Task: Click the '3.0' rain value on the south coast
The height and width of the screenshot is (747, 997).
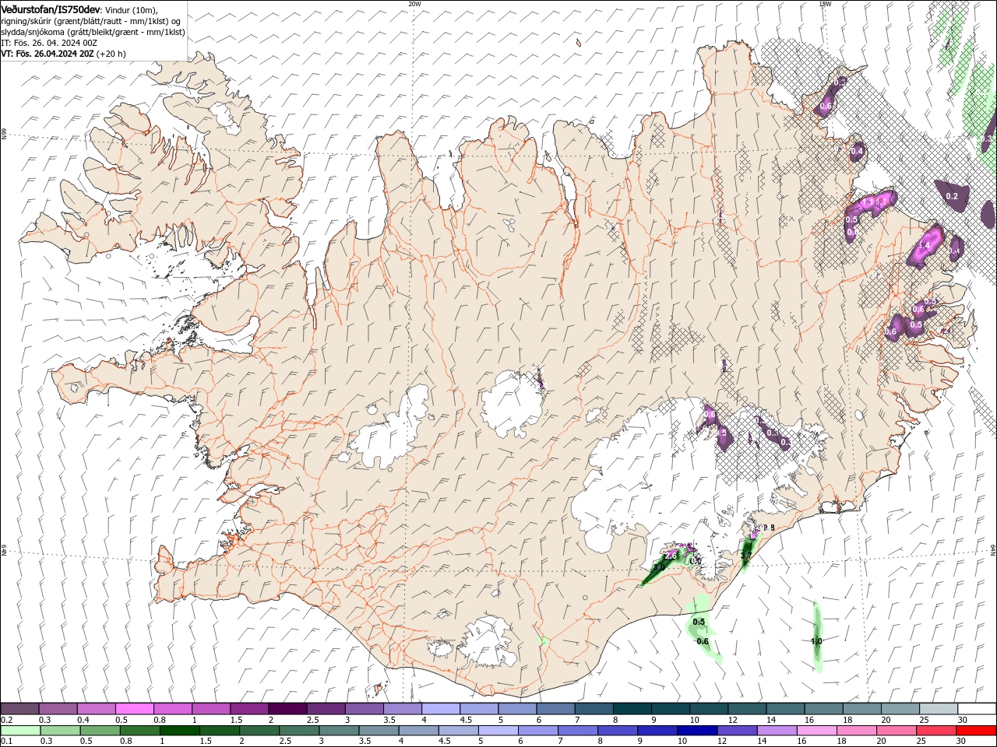Action: [659, 568]
